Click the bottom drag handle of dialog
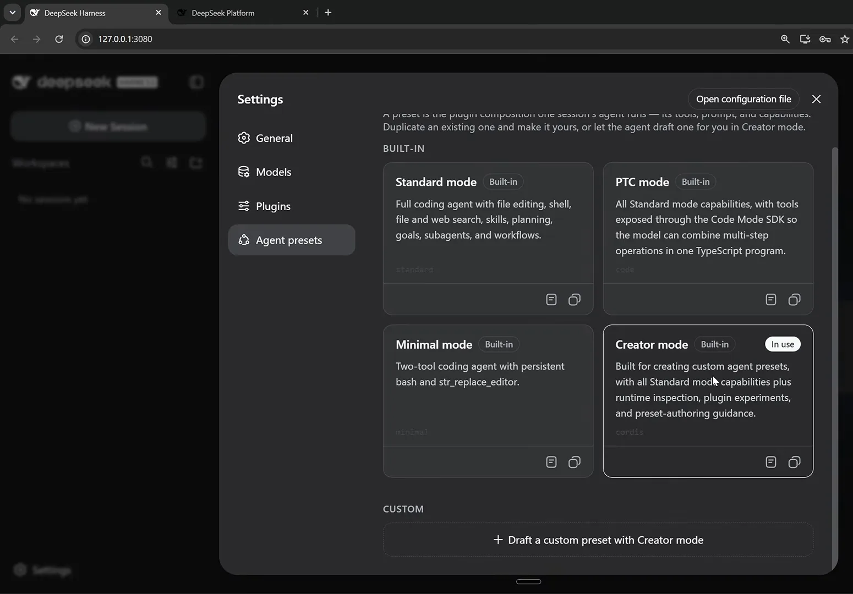853x594 pixels. pos(528,581)
